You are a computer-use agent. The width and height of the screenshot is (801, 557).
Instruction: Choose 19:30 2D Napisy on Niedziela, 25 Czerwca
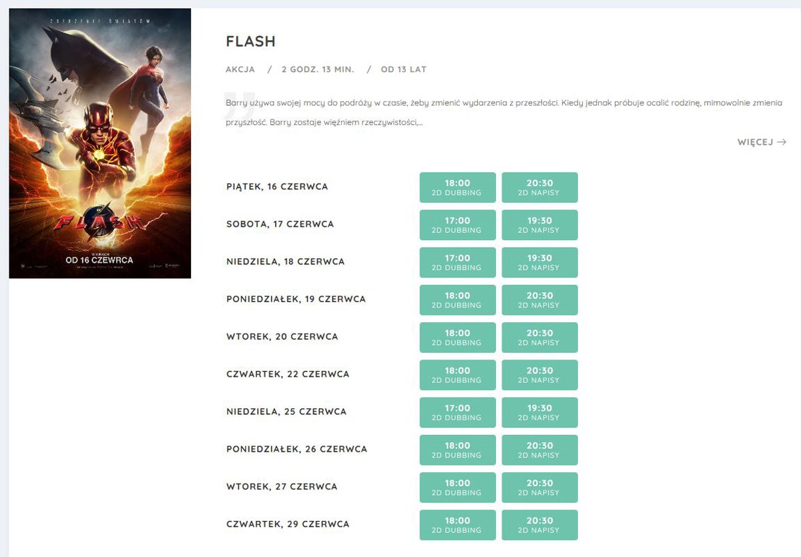540,412
